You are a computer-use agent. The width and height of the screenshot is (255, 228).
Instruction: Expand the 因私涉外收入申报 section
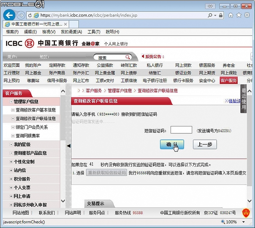pyautogui.click(x=11, y=205)
